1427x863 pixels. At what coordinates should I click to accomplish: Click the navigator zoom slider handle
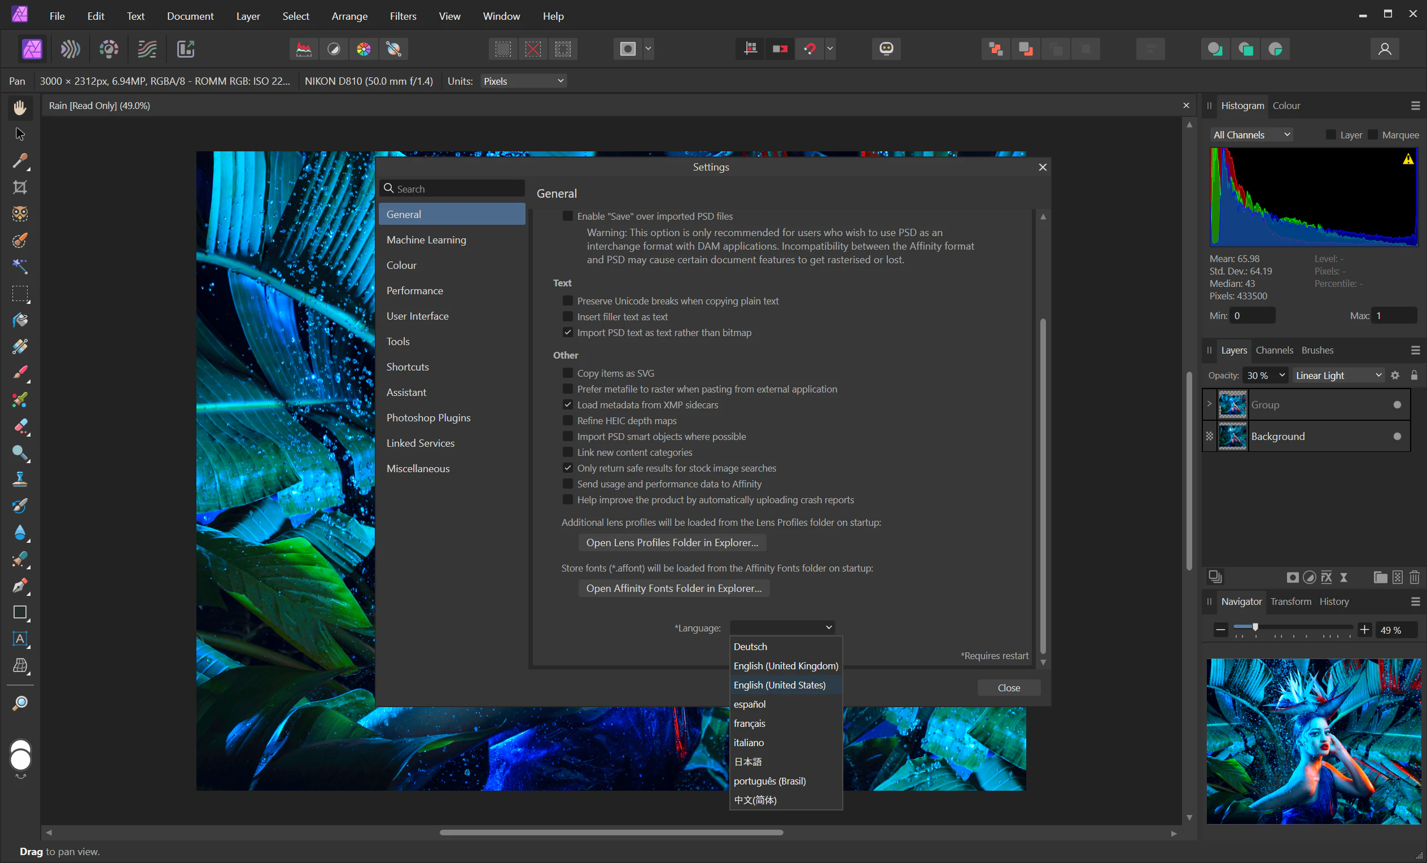pyautogui.click(x=1255, y=627)
